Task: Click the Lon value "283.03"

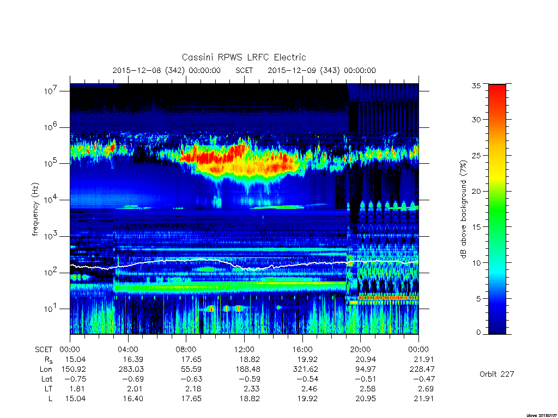Action: point(131,370)
